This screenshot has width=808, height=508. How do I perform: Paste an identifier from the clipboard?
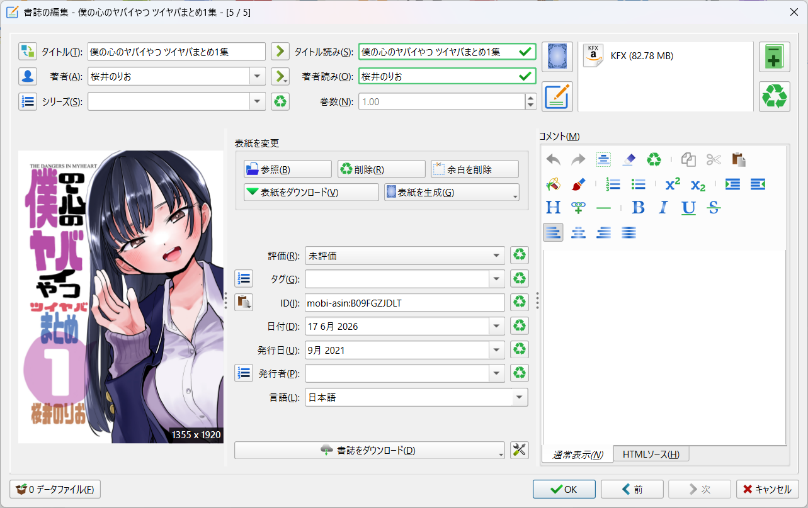click(244, 302)
